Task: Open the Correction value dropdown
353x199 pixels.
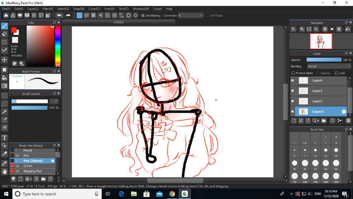Action: point(190,15)
